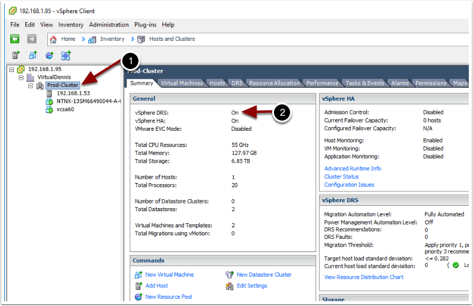Viewport: 473px width, 306px height.
Task: Click the gray forward navigation arrow
Action: click(x=32, y=39)
